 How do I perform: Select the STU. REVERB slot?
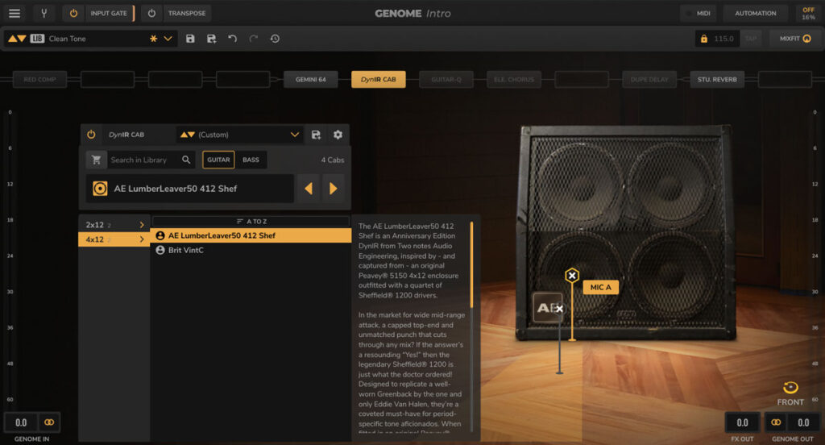(x=717, y=80)
